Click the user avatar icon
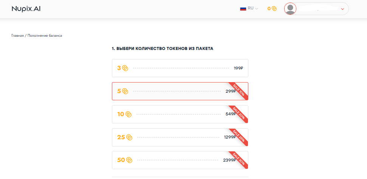This screenshot has width=367, height=179. click(290, 9)
